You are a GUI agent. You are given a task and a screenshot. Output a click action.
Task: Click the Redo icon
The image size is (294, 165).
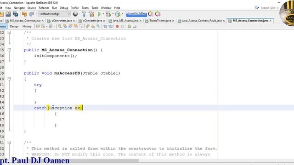pyautogui.click(x=32, y=14)
